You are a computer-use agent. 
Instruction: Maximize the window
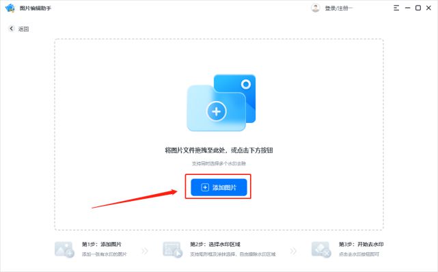pyautogui.click(x=418, y=8)
